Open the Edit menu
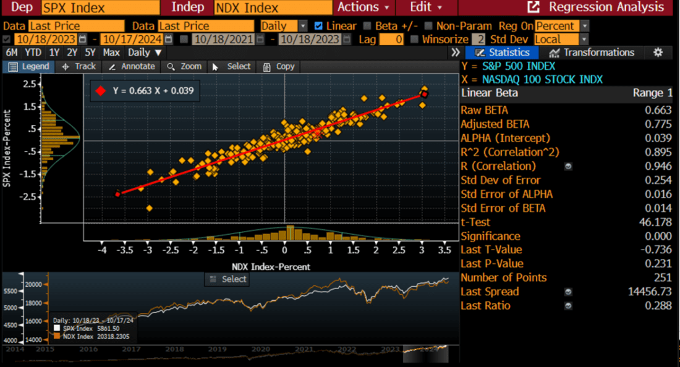680x367 pixels. click(x=426, y=7)
